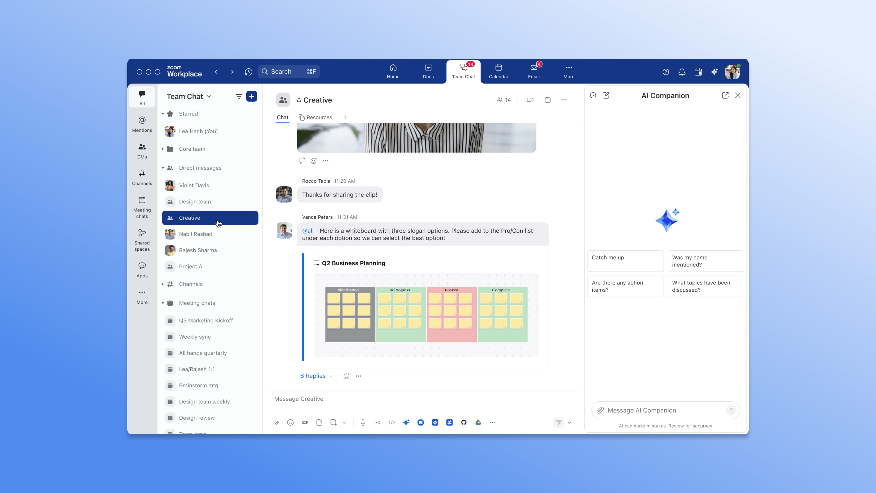Screen dimensions: 876x493
Task: Switch to the Resources tab
Action: (x=315, y=117)
